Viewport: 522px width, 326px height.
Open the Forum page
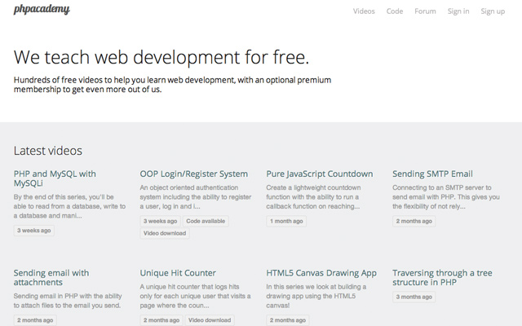[425, 11]
